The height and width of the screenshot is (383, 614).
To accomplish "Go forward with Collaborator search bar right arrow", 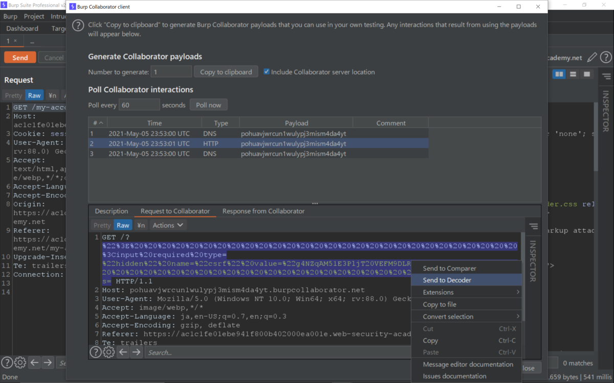I will pyautogui.click(x=136, y=352).
